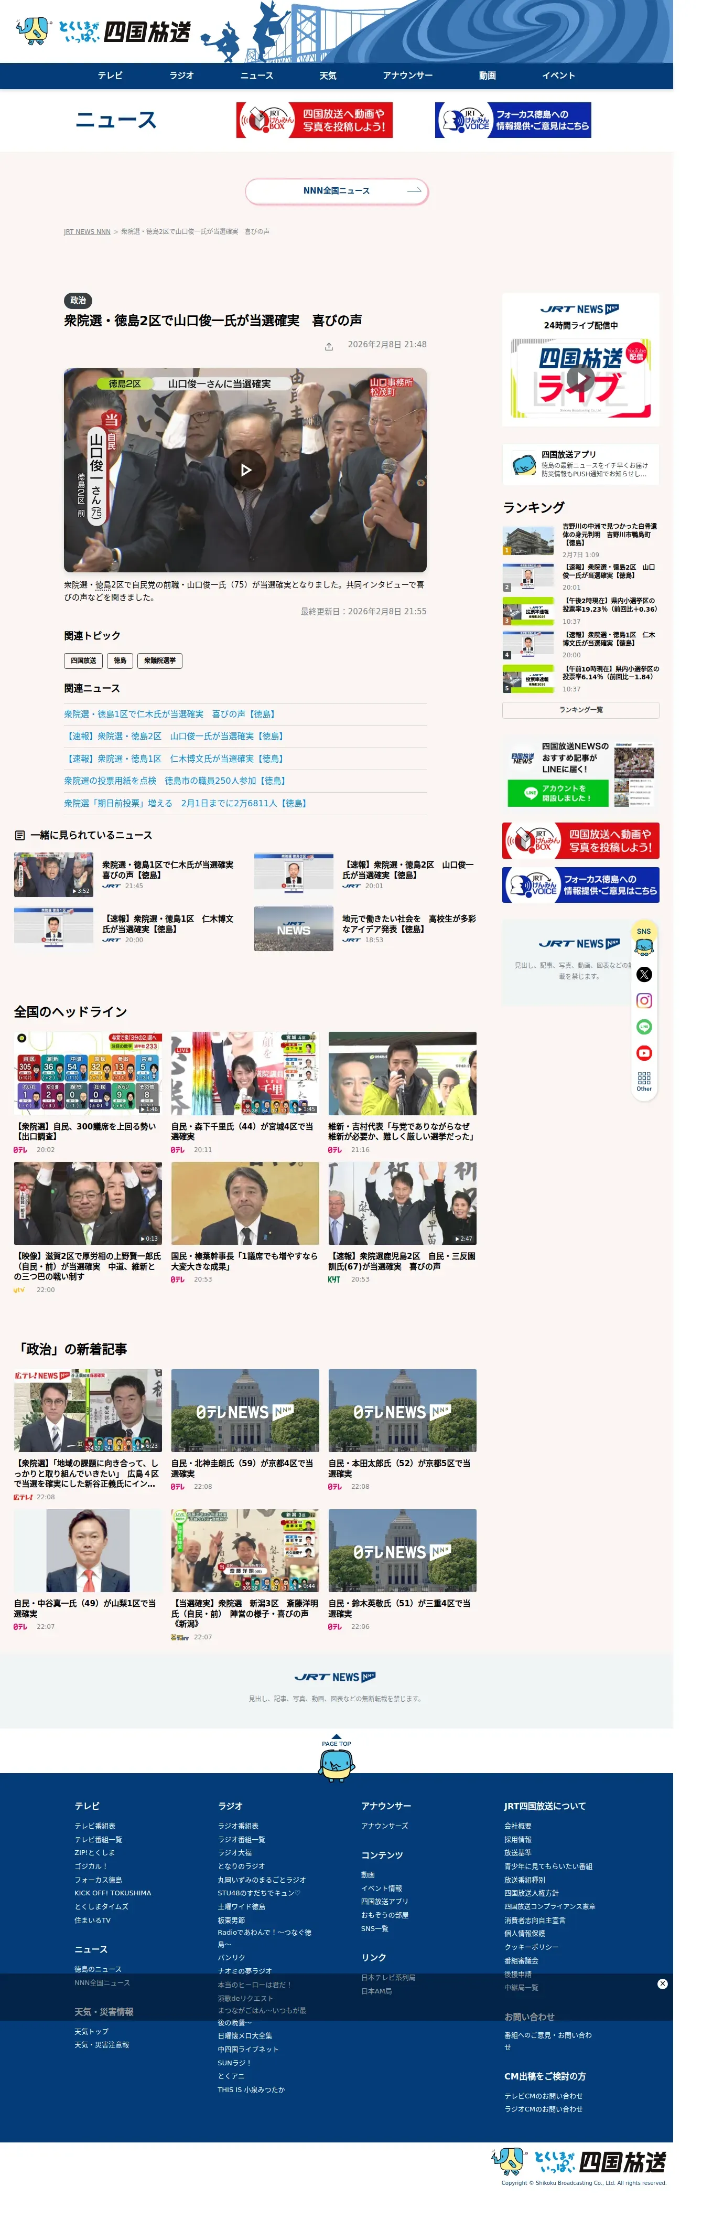The image size is (713, 2240).
Task: Open the Other SNS grid icon
Action: [643, 1081]
